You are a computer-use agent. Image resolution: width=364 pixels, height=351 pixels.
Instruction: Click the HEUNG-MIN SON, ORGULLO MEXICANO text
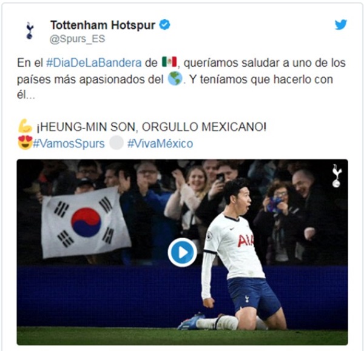click(x=151, y=127)
